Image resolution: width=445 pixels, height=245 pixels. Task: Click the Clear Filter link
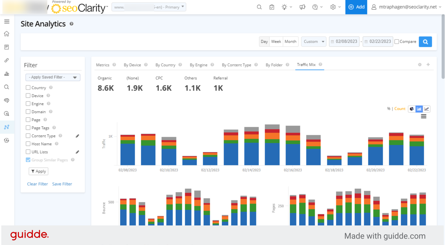pos(38,184)
